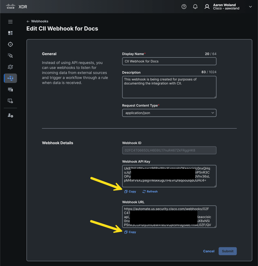Open the Client Management icon in the sidebar
This screenshot has height=266, width=258.
(10, 101)
